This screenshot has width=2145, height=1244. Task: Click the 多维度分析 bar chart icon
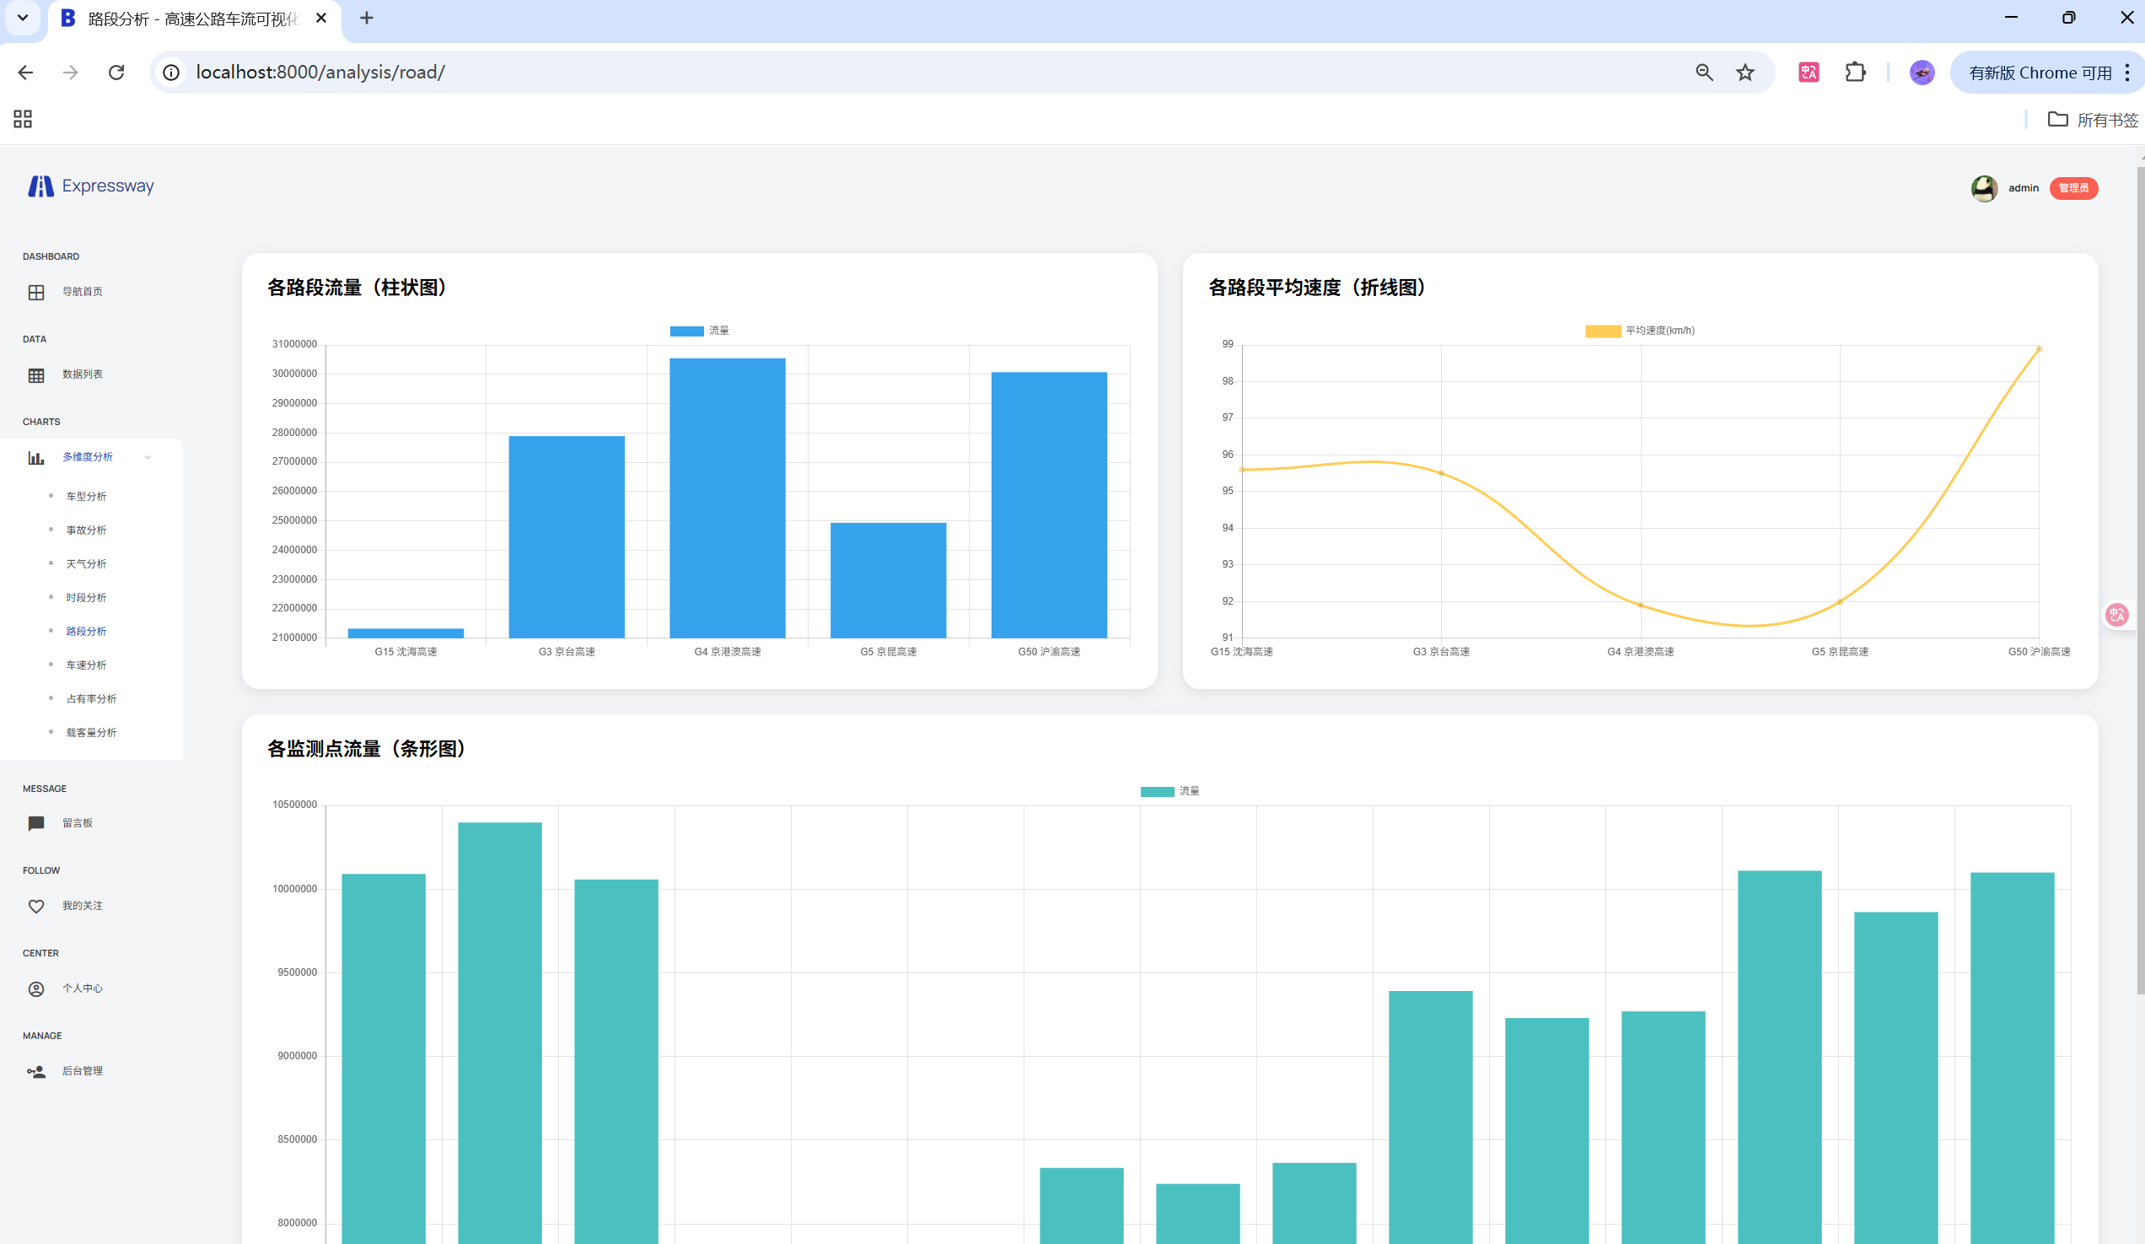click(x=35, y=458)
